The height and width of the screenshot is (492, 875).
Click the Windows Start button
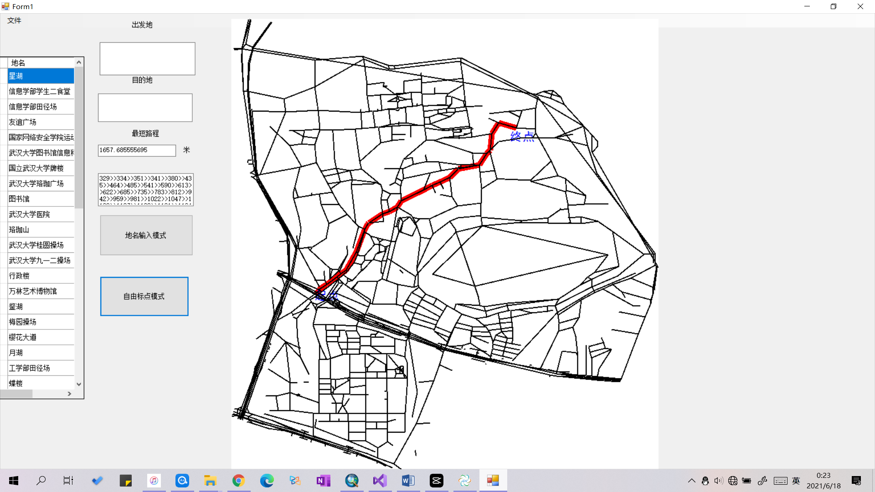click(14, 481)
